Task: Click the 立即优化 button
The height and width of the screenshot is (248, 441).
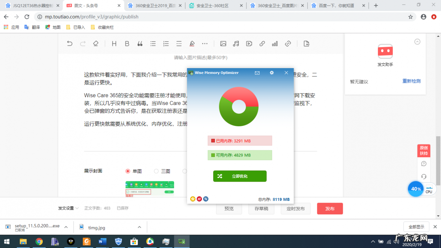Action: (239, 176)
